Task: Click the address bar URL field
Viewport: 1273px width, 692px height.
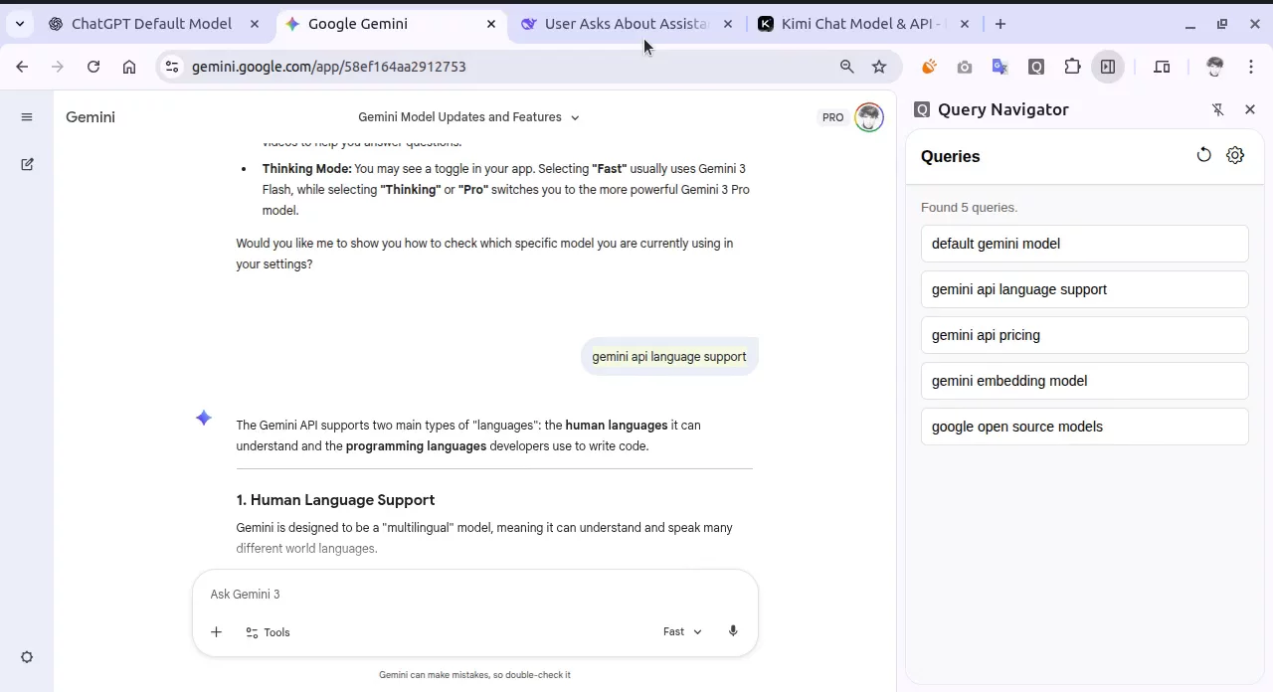Action: [x=507, y=67]
